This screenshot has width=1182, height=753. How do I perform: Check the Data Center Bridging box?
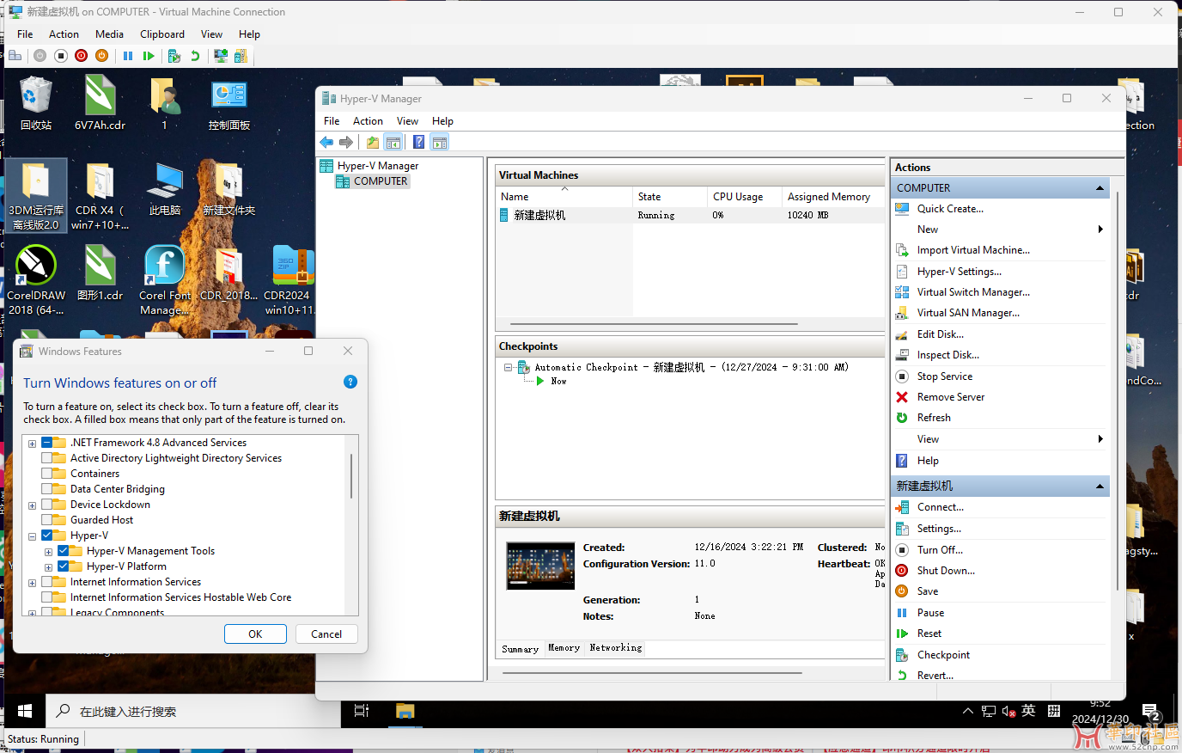pyautogui.click(x=47, y=489)
